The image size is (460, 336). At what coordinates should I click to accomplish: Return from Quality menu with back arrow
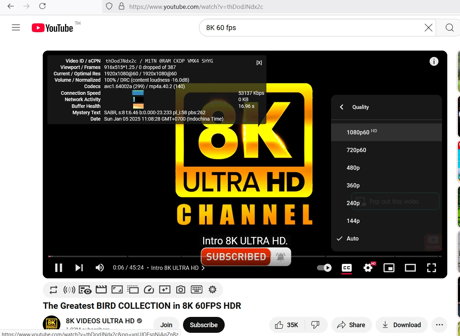pos(342,107)
